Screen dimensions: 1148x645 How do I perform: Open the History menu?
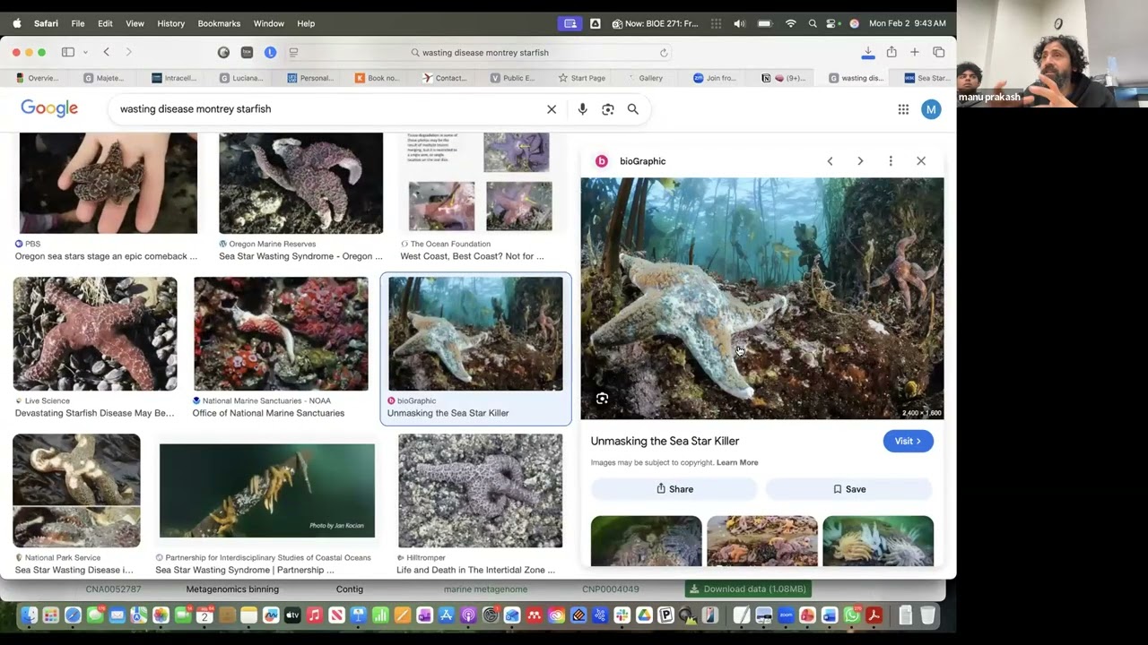pos(170,23)
